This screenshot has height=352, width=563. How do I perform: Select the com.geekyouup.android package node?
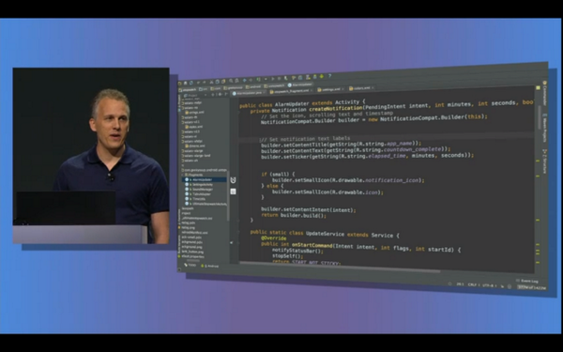(205, 170)
